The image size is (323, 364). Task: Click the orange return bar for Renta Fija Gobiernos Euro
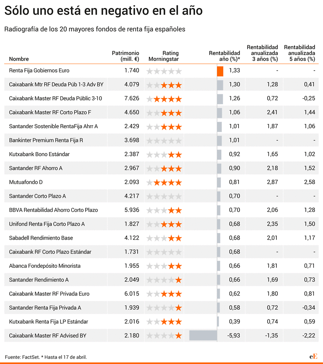(220, 71)
